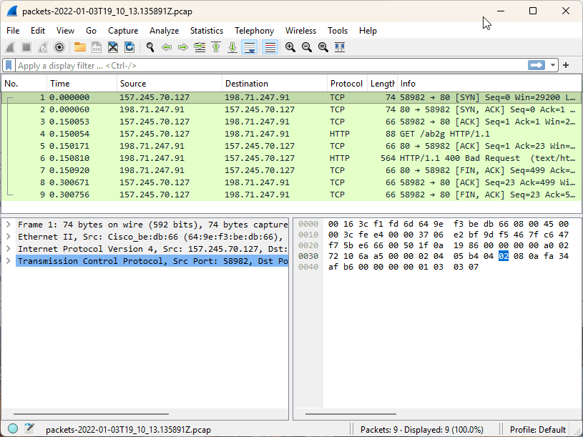Image resolution: width=583 pixels, height=437 pixels.
Task: Close this capture file icon
Action: [x=112, y=47]
